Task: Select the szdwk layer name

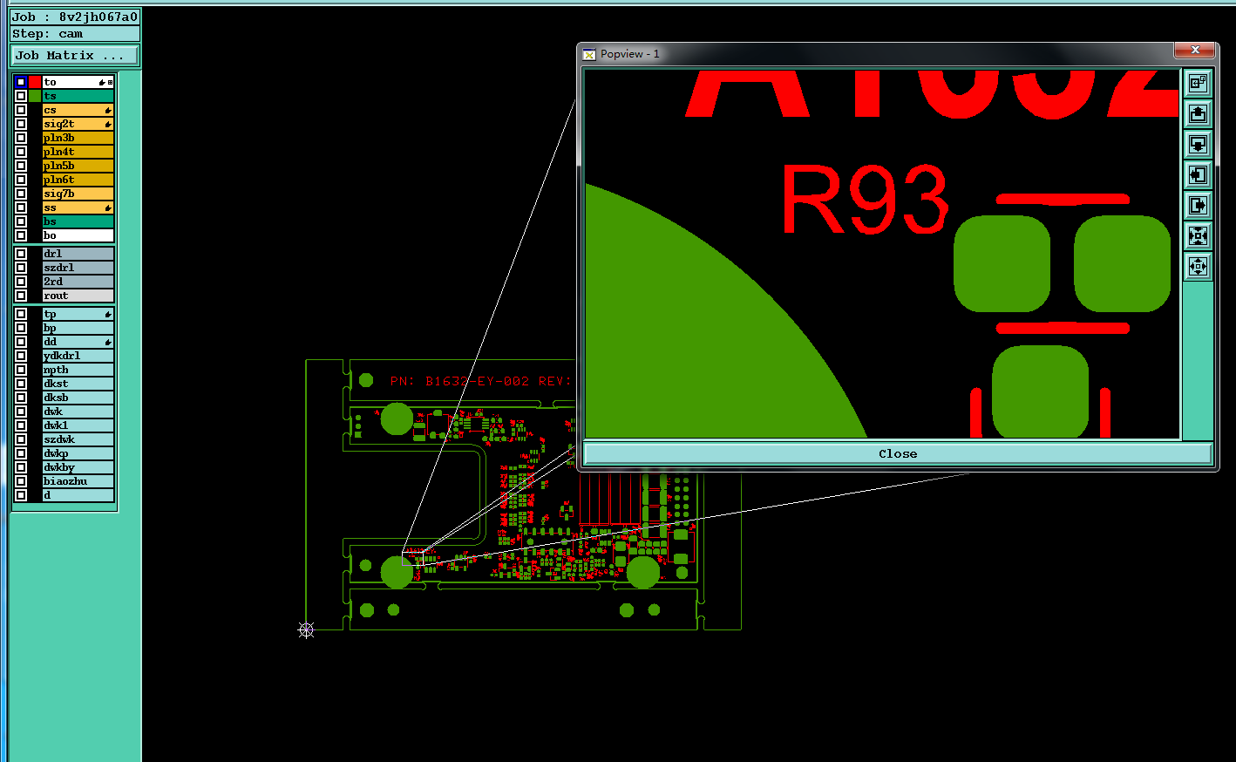Action: coord(78,439)
